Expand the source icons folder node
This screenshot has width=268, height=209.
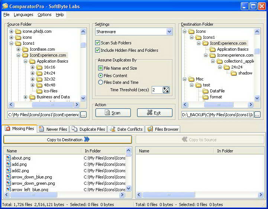pos(11,37)
